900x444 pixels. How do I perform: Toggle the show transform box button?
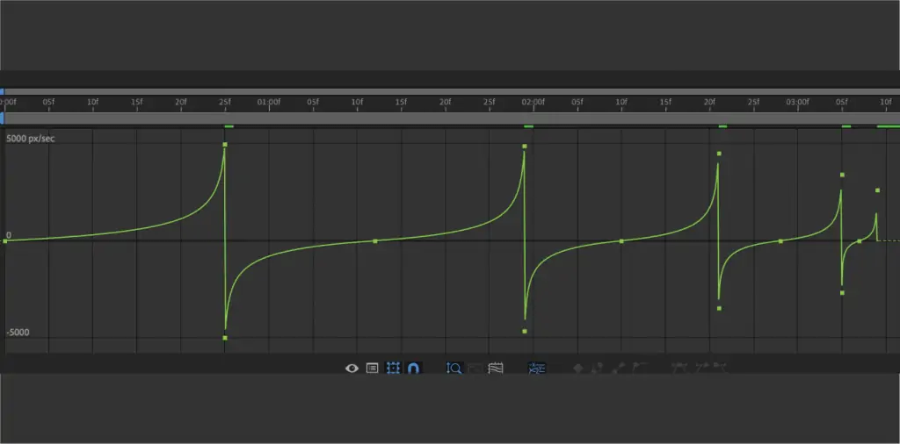click(393, 369)
